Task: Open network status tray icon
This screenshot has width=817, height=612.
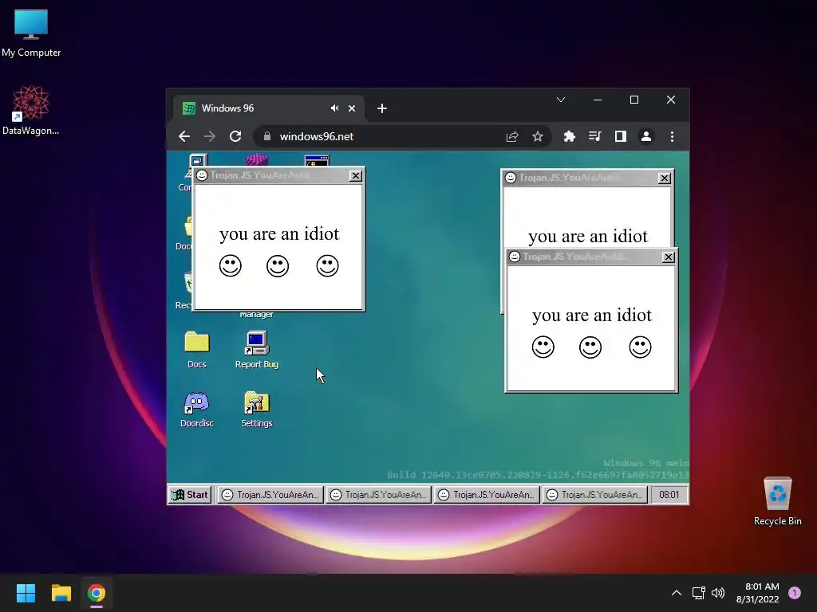Action: click(x=698, y=593)
